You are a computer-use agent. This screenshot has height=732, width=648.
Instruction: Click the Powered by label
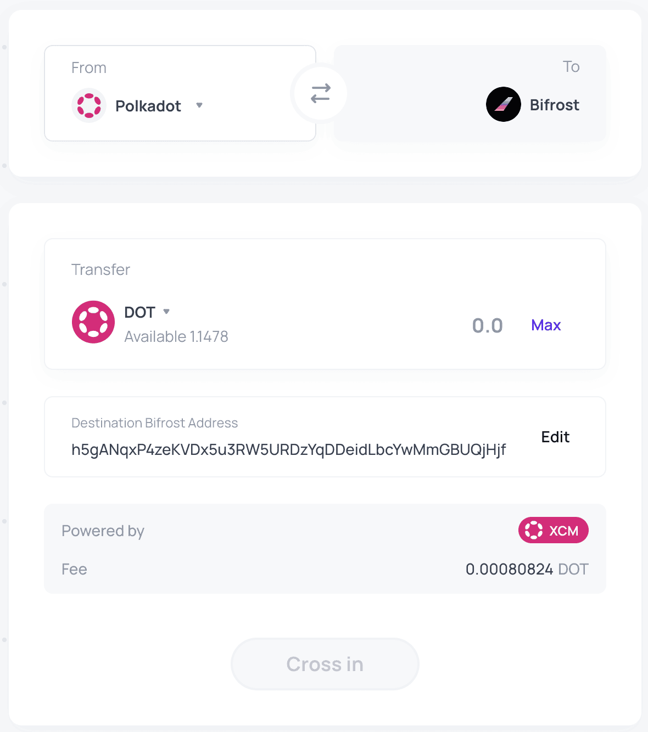point(103,531)
